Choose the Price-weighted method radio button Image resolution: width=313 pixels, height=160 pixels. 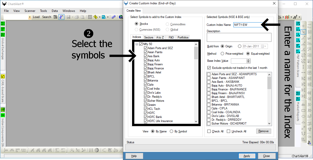(223, 54)
